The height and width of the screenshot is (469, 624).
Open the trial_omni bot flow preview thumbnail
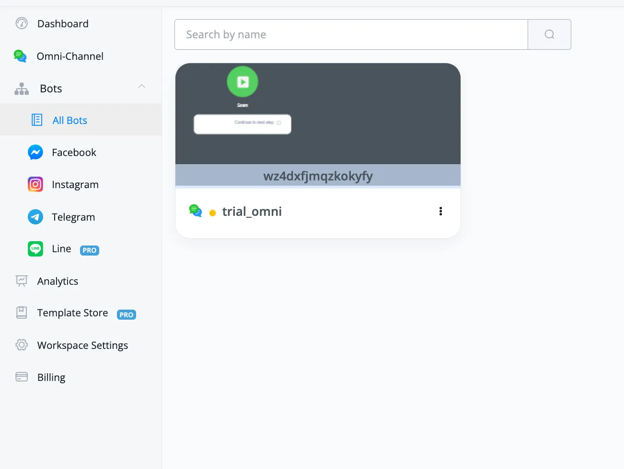click(x=318, y=114)
